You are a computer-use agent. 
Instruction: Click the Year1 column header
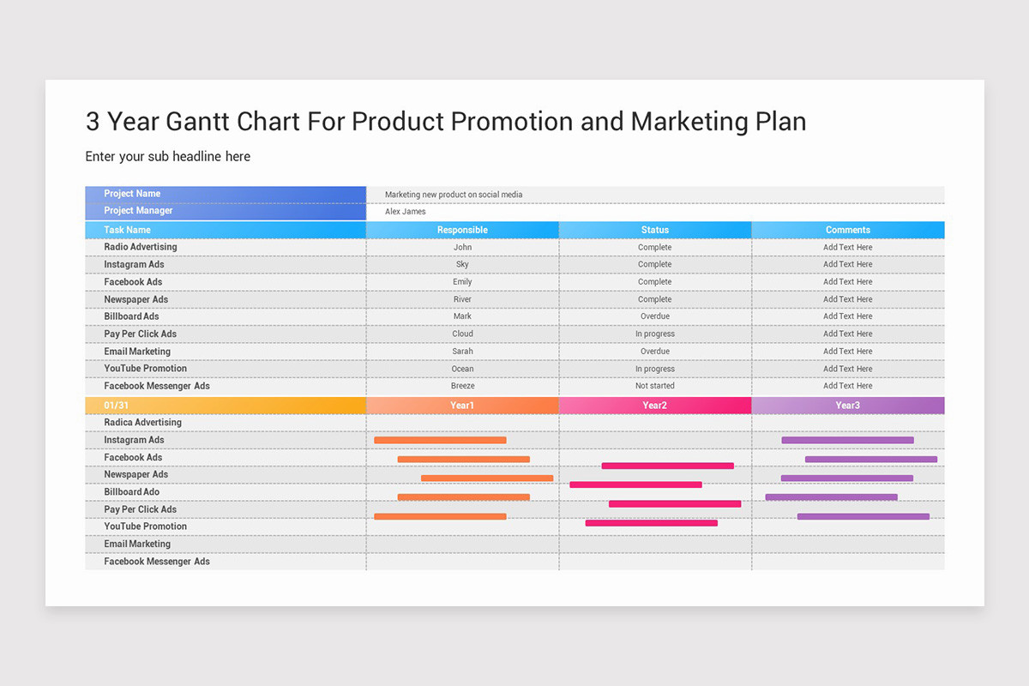pos(462,405)
